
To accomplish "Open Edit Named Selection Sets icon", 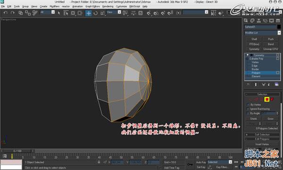I will [178, 13].
